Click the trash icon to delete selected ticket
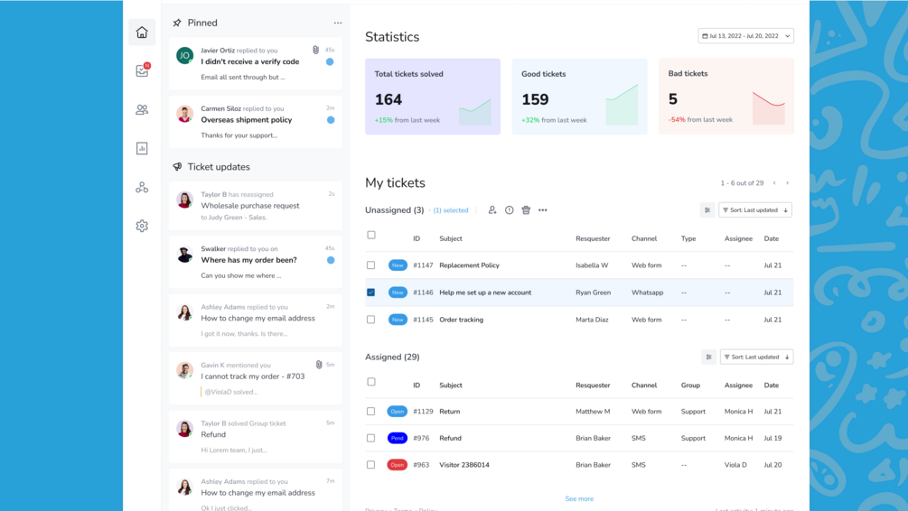 click(526, 210)
